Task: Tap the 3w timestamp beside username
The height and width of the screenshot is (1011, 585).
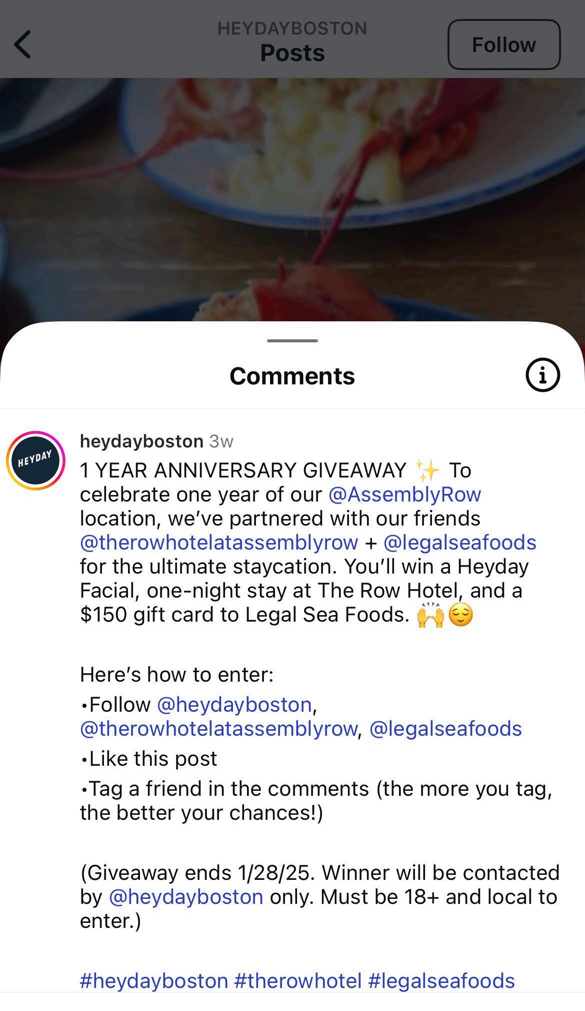Action: click(221, 441)
